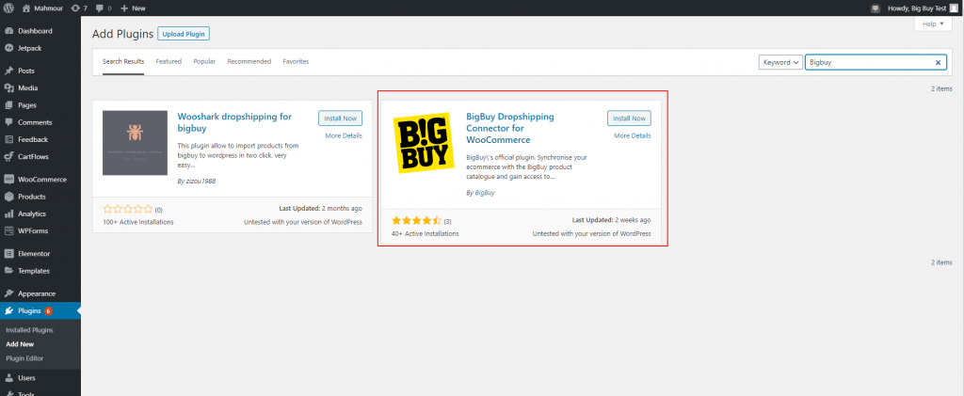The height and width of the screenshot is (396, 964).
Task: Switch to the Popular tab
Action: (204, 61)
